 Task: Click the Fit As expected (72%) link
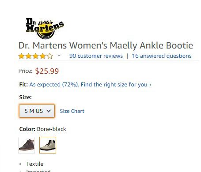pyautogui.click(x=54, y=85)
